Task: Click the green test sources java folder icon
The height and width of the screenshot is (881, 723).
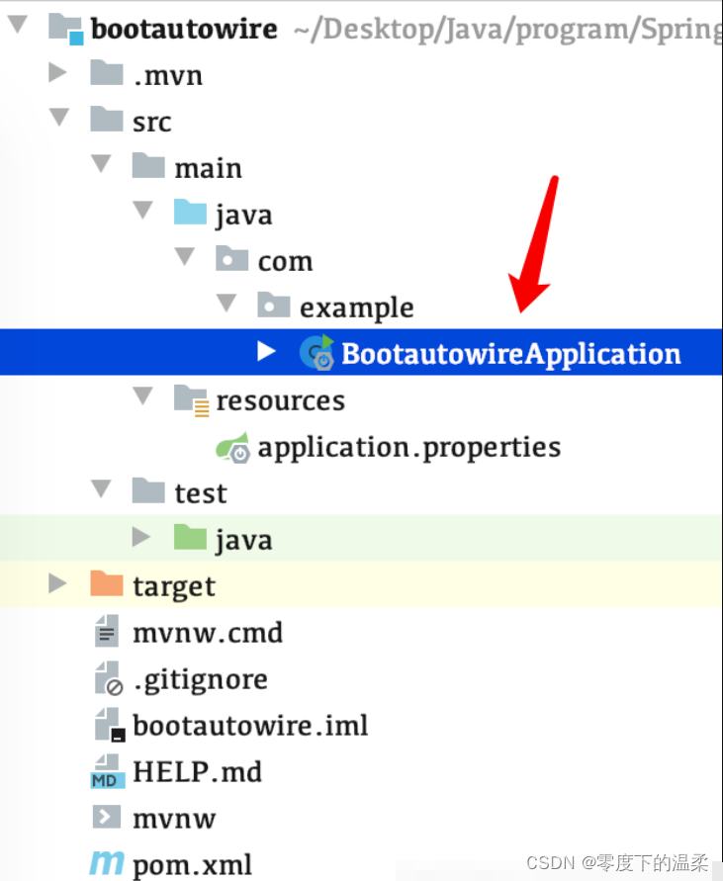Action: [190, 538]
